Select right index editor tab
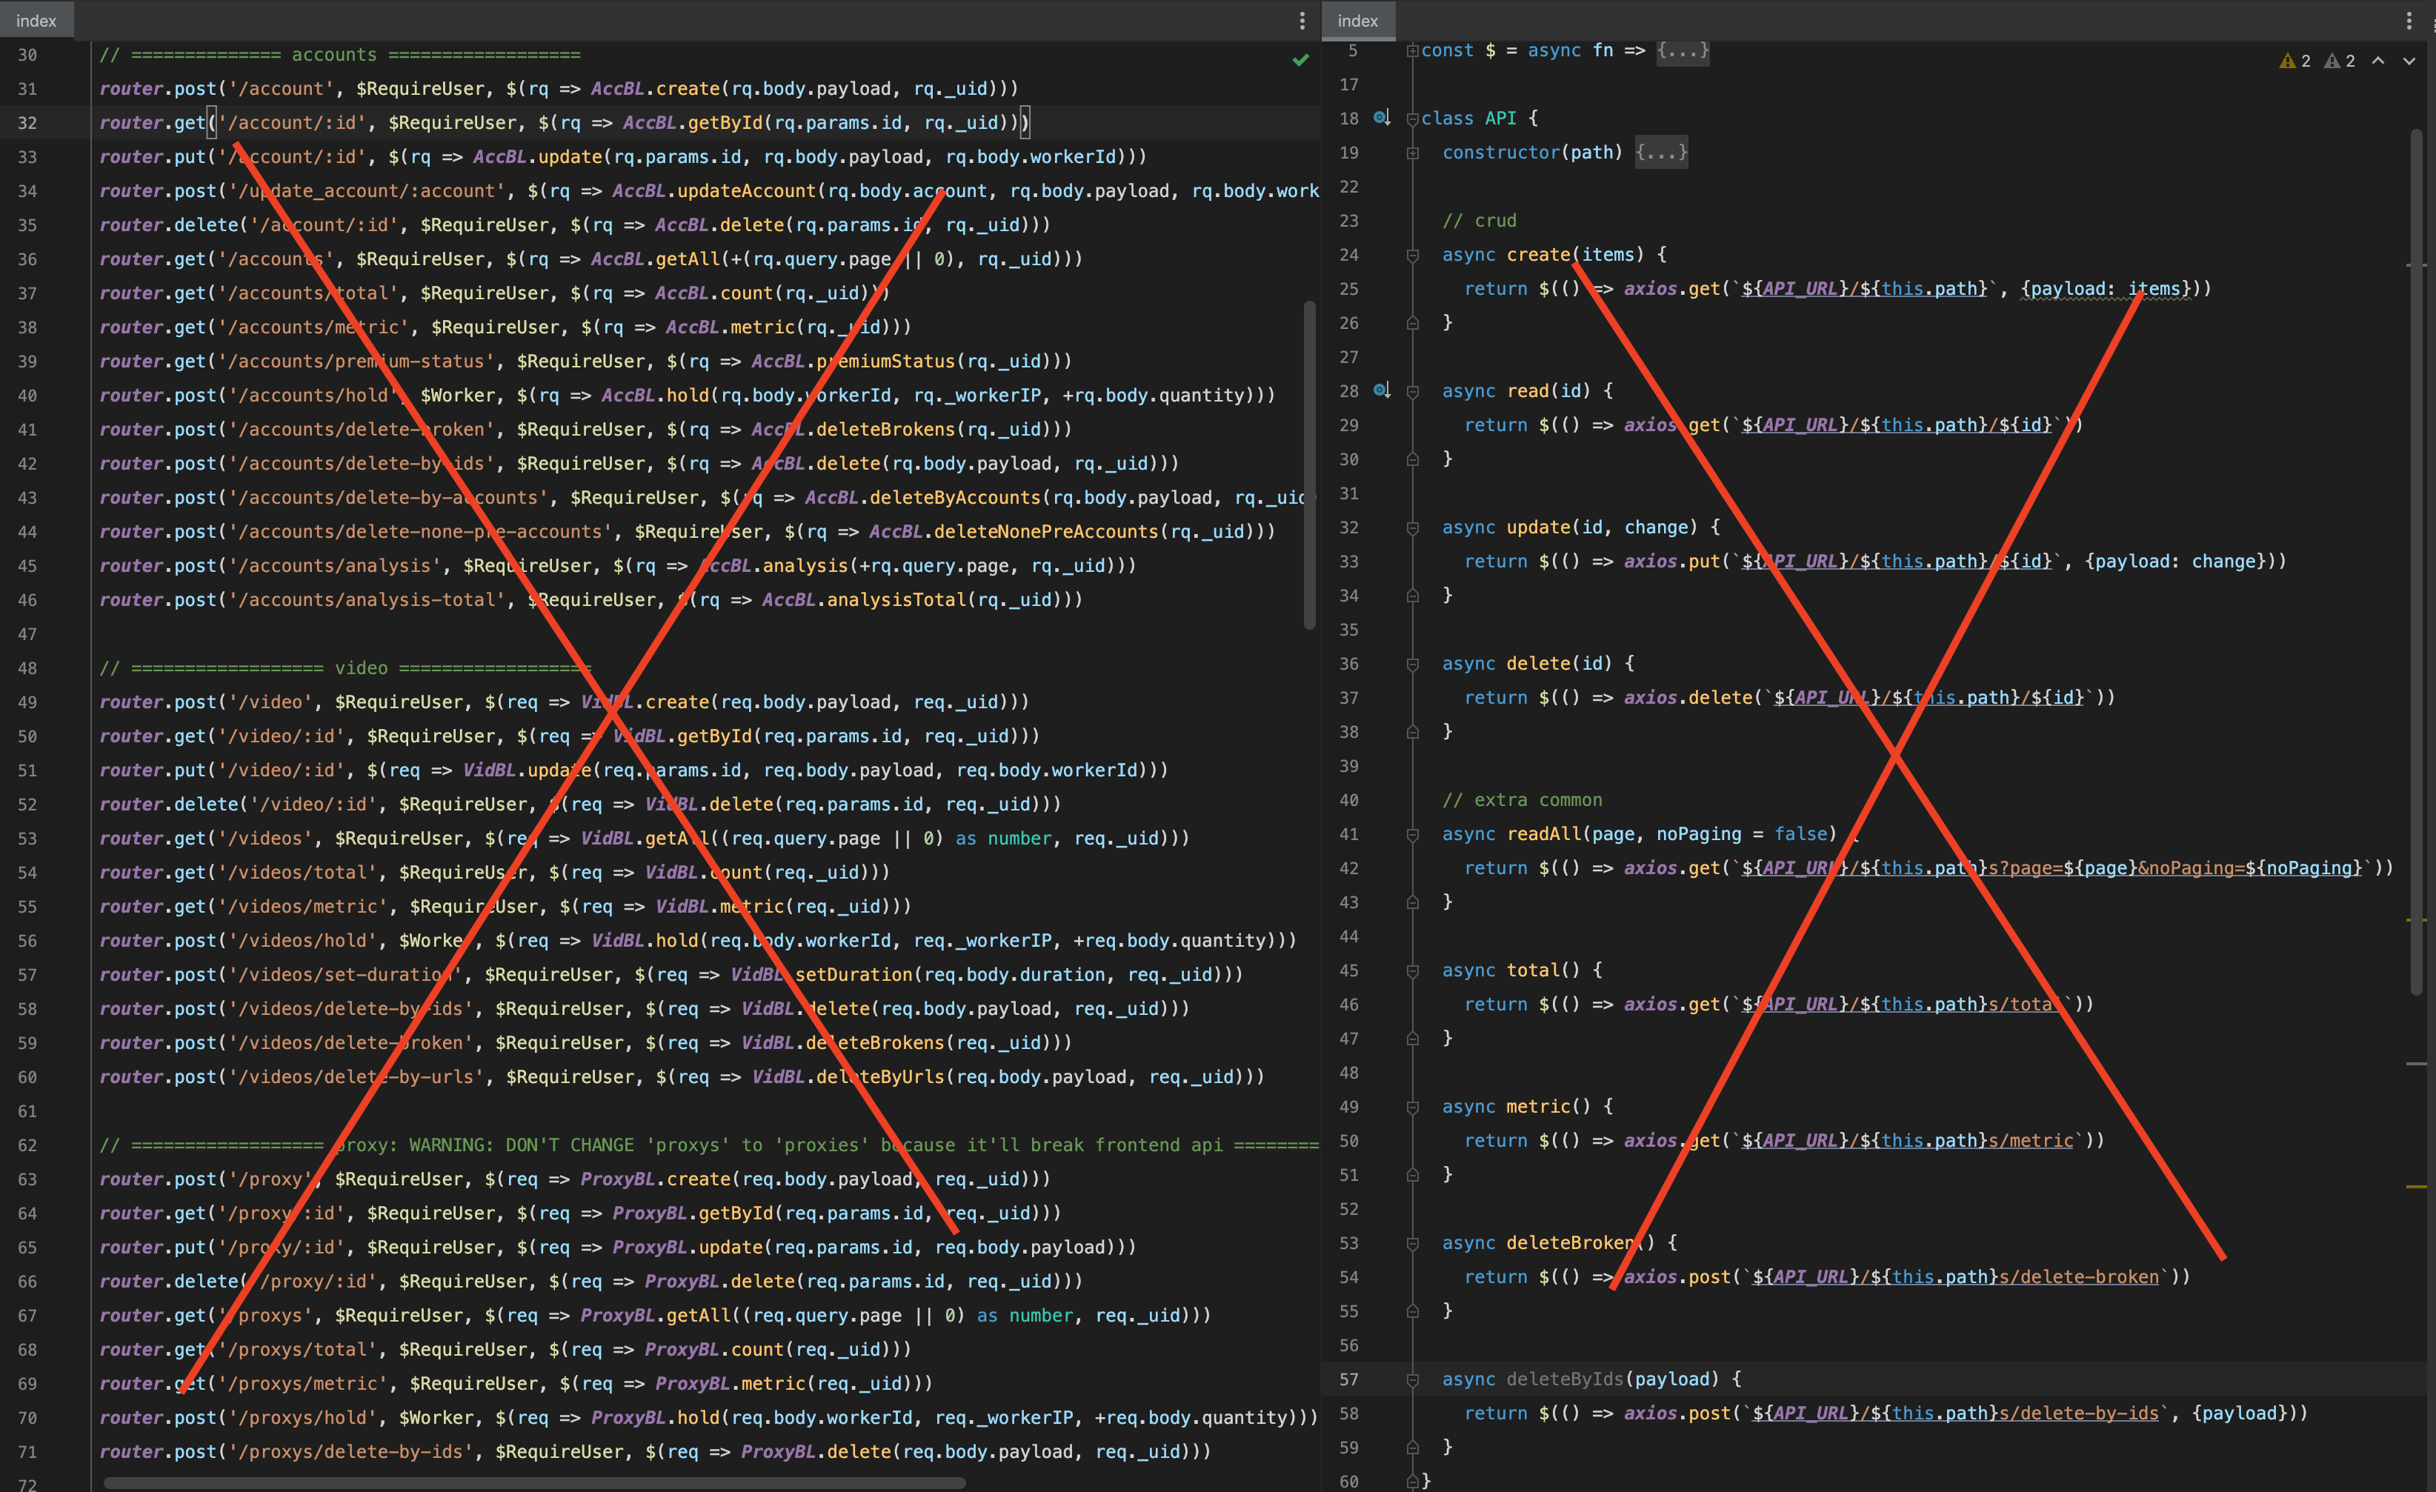2436x1492 pixels. pyautogui.click(x=1357, y=21)
